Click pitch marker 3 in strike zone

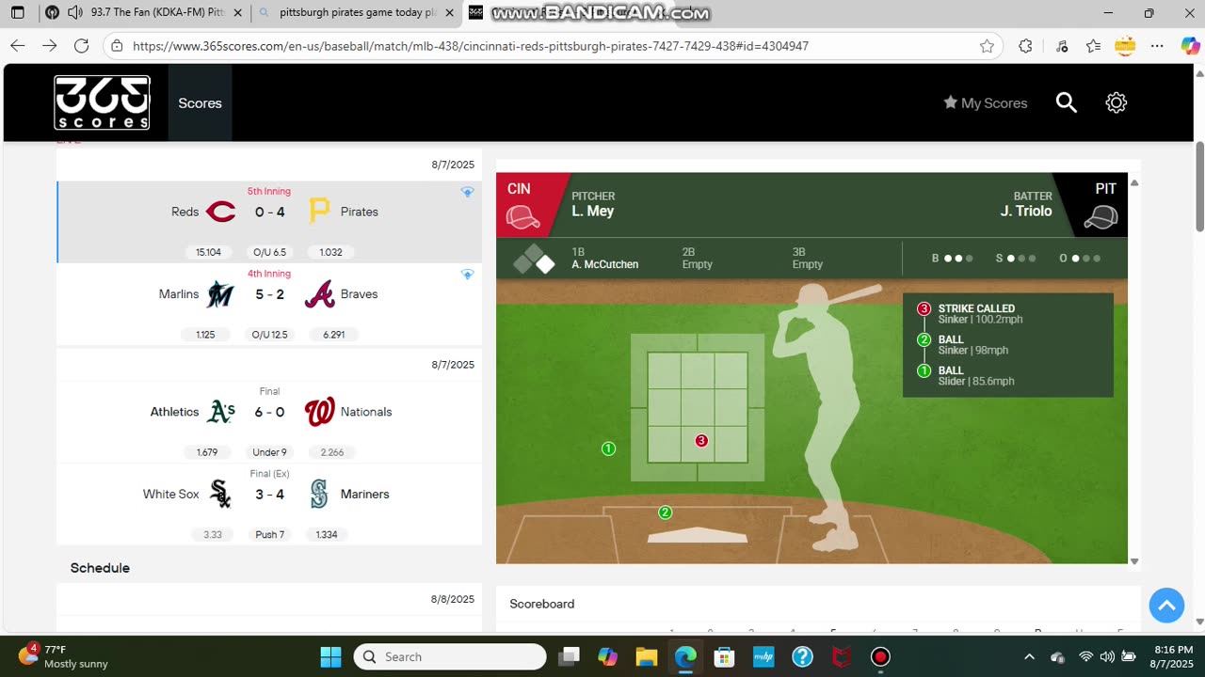coord(701,441)
